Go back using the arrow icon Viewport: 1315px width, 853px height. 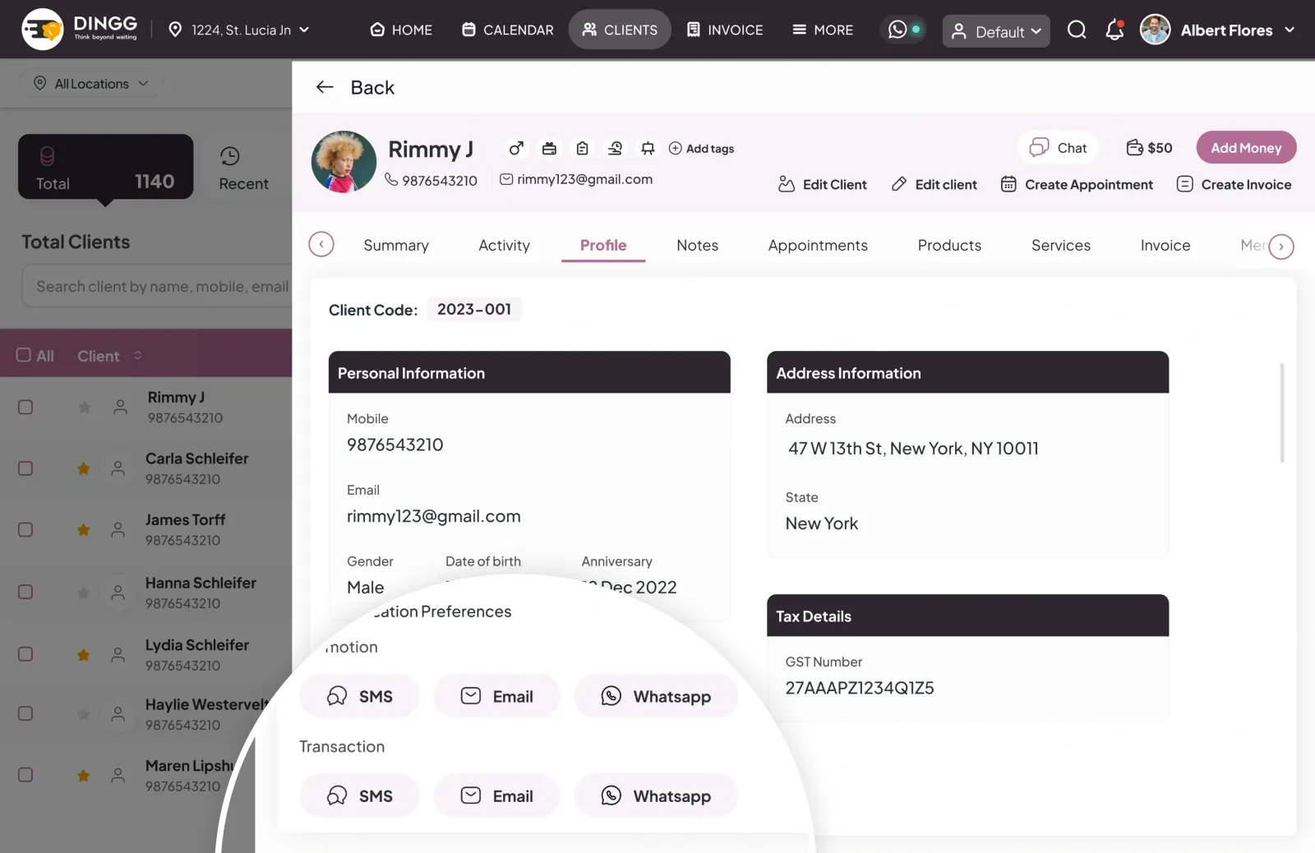[x=325, y=87]
